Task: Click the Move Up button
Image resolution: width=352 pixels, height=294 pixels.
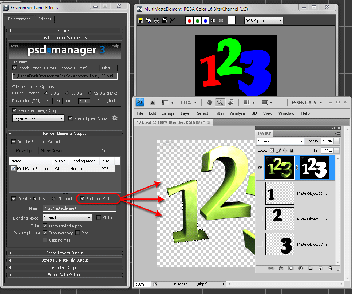Action: click(24, 150)
